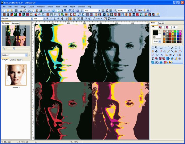Screen dimensions: 185x144
Task: Toggle center text alignment button
Action: (70, 18)
